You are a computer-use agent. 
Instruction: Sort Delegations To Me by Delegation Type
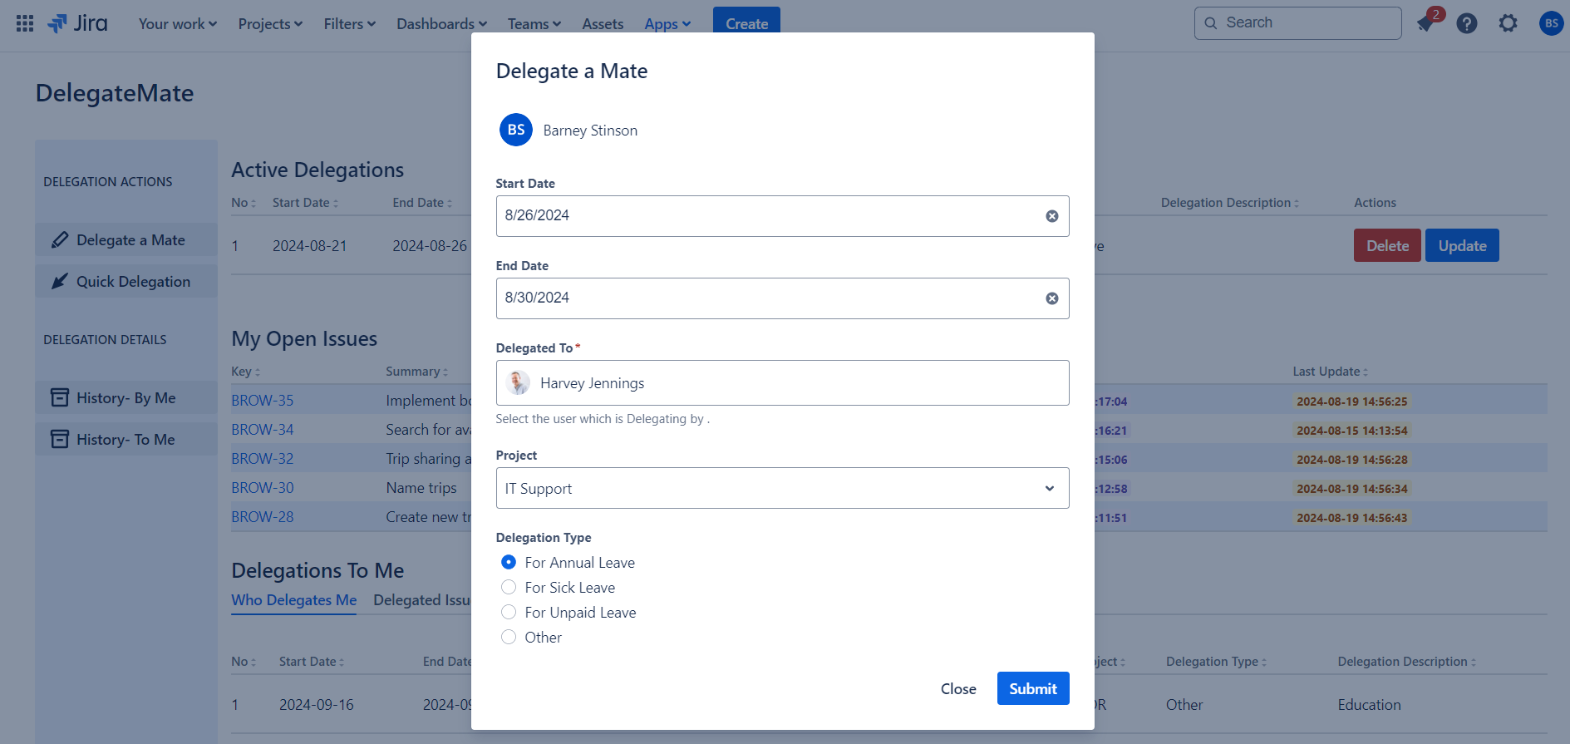coord(1216,662)
